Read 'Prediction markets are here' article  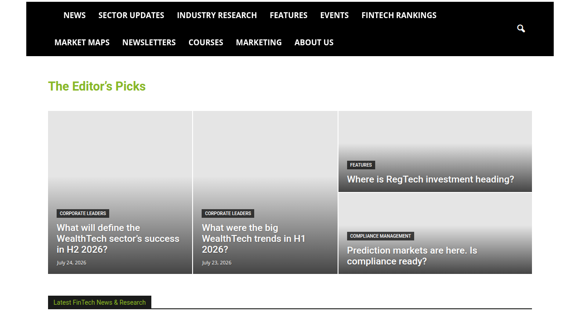click(412, 256)
